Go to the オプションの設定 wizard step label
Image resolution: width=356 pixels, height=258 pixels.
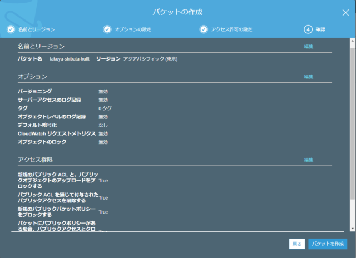133,29
